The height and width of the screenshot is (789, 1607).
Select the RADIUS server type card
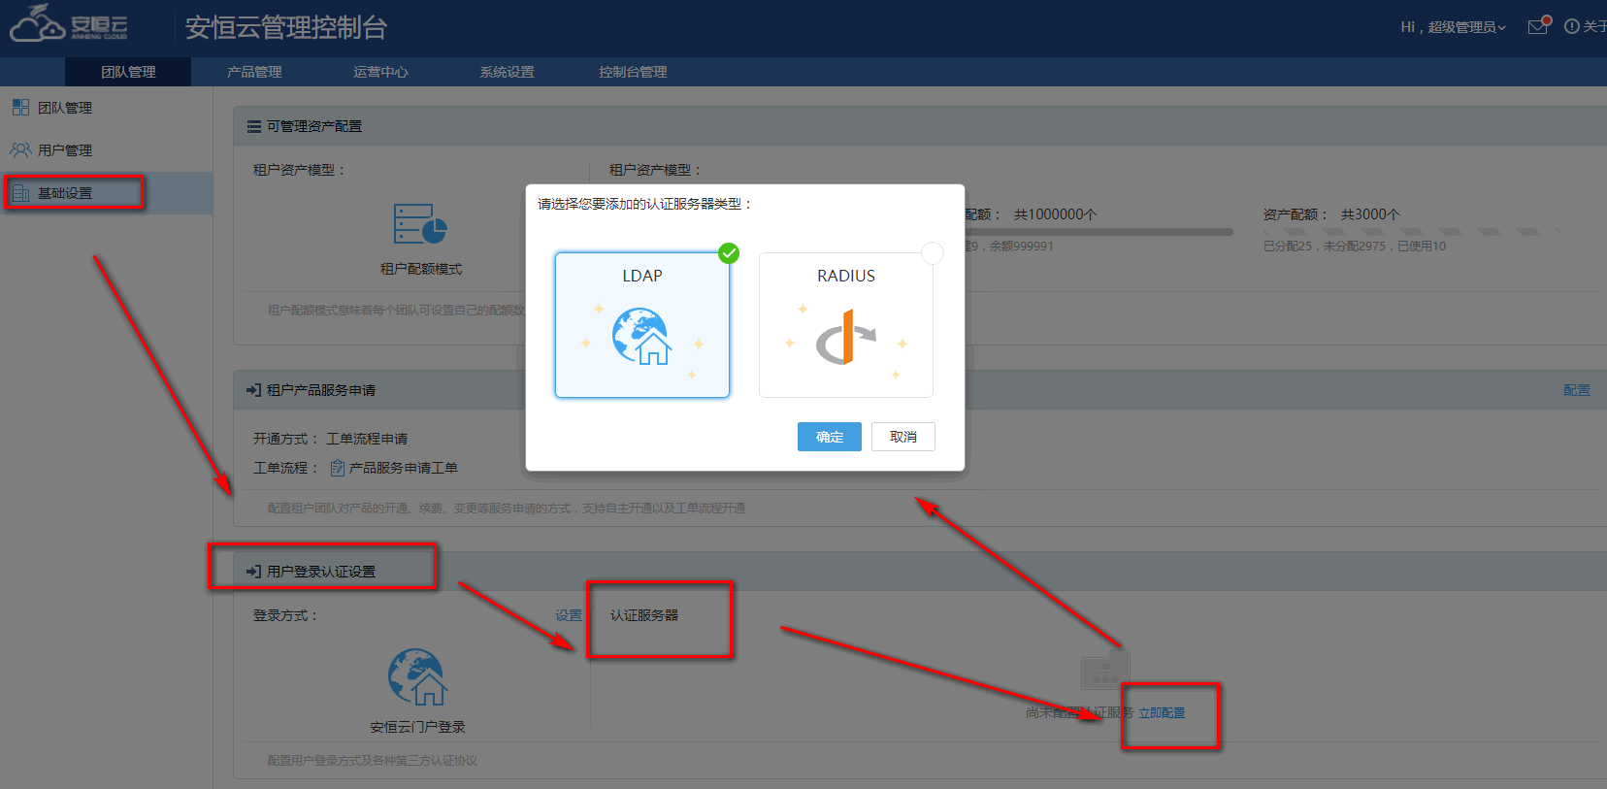(846, 325)
